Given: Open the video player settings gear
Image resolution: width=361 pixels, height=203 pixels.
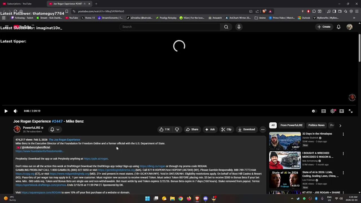Looking at the screenshot, I should click(333, 111).
